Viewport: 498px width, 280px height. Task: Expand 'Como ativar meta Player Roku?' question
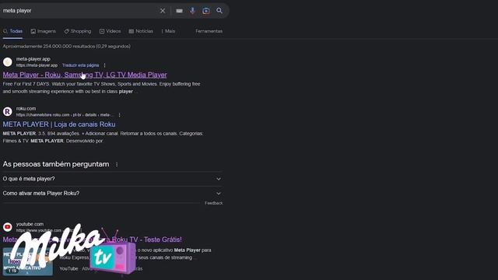pos(112,194)
